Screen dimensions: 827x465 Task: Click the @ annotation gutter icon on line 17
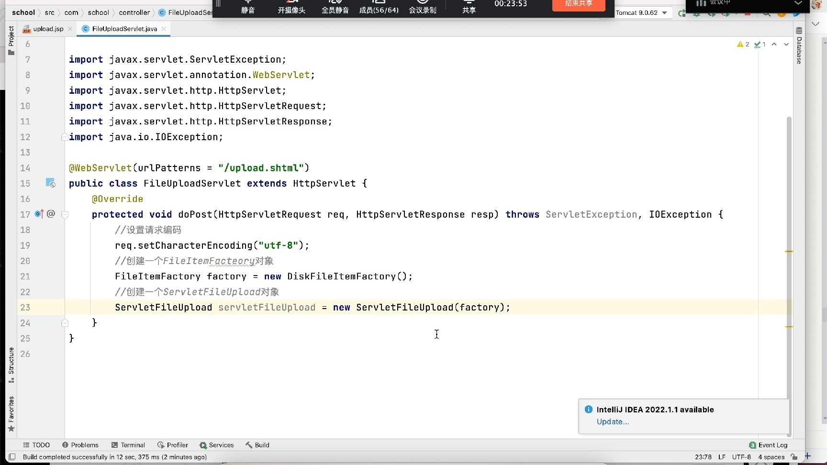pos(51,214)
